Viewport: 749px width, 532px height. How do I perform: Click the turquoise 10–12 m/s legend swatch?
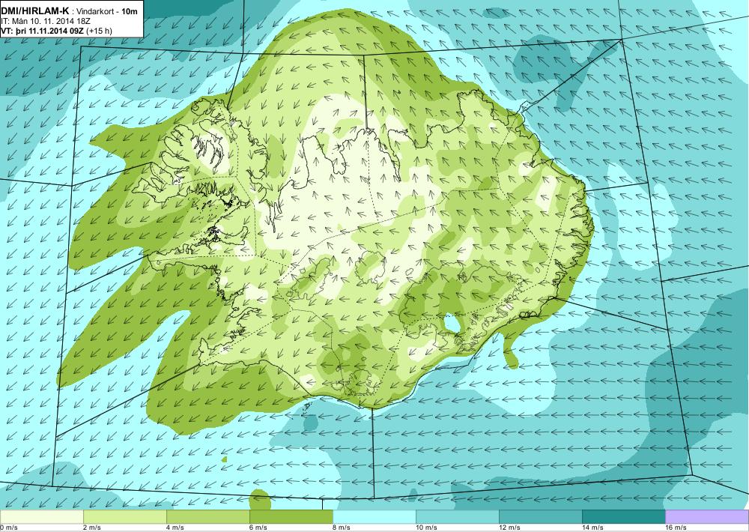(x=457, y=517)
